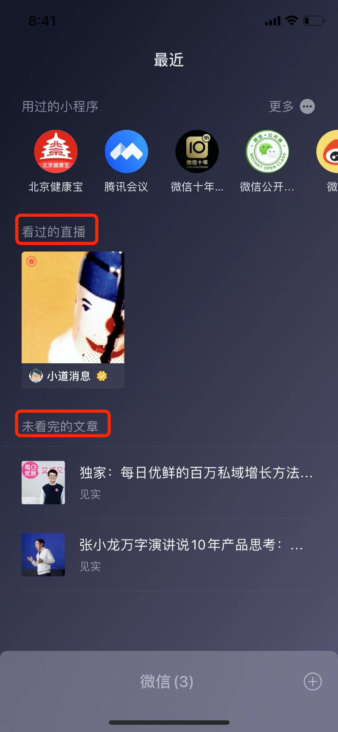Tap the plus icon in the 微信 bar
Viewport: 338px width, 732px height.
pos(313,681)
